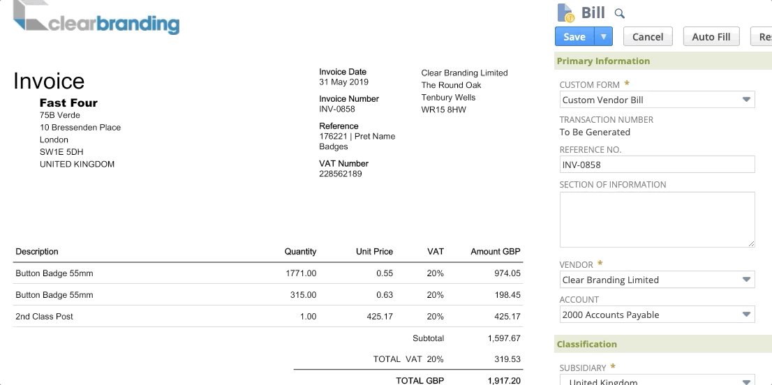Click the 'Amount GBP' column header

[496, 252]
